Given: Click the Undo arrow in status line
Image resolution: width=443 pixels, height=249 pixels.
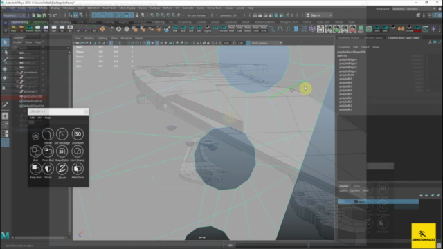Looking at the screenshot, I should pyautogui.click(x=50, y=15).
